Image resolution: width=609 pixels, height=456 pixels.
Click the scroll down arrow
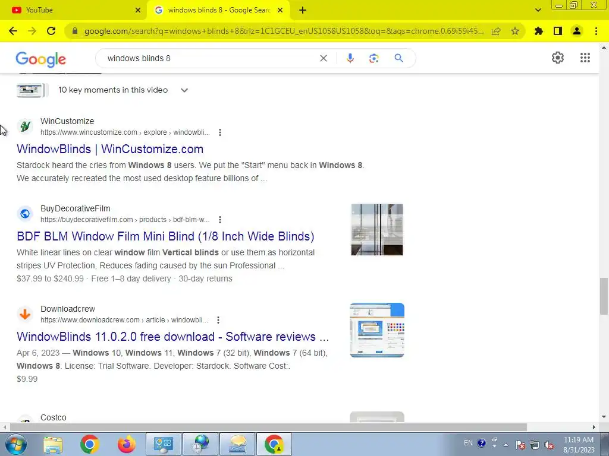604,417
